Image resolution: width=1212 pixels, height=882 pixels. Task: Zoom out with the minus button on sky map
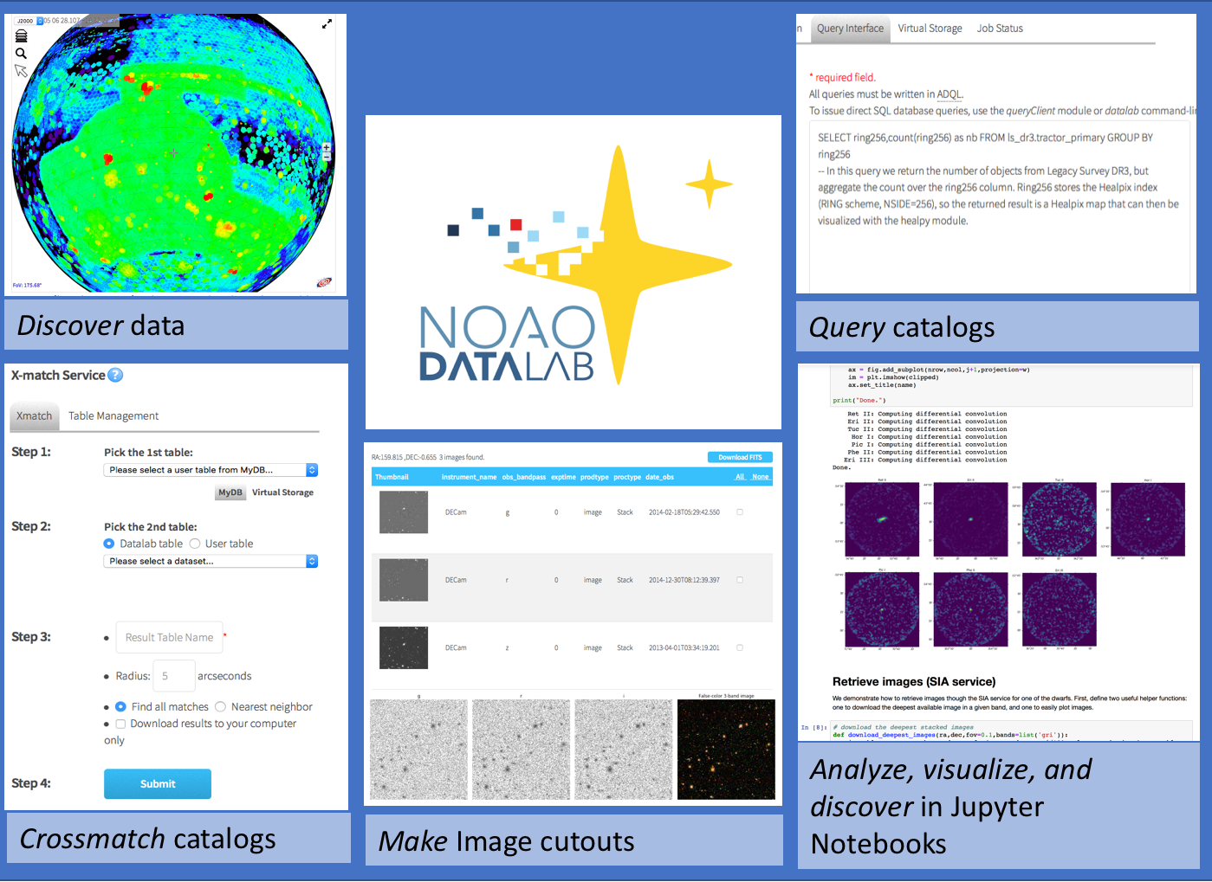[327, 157]
